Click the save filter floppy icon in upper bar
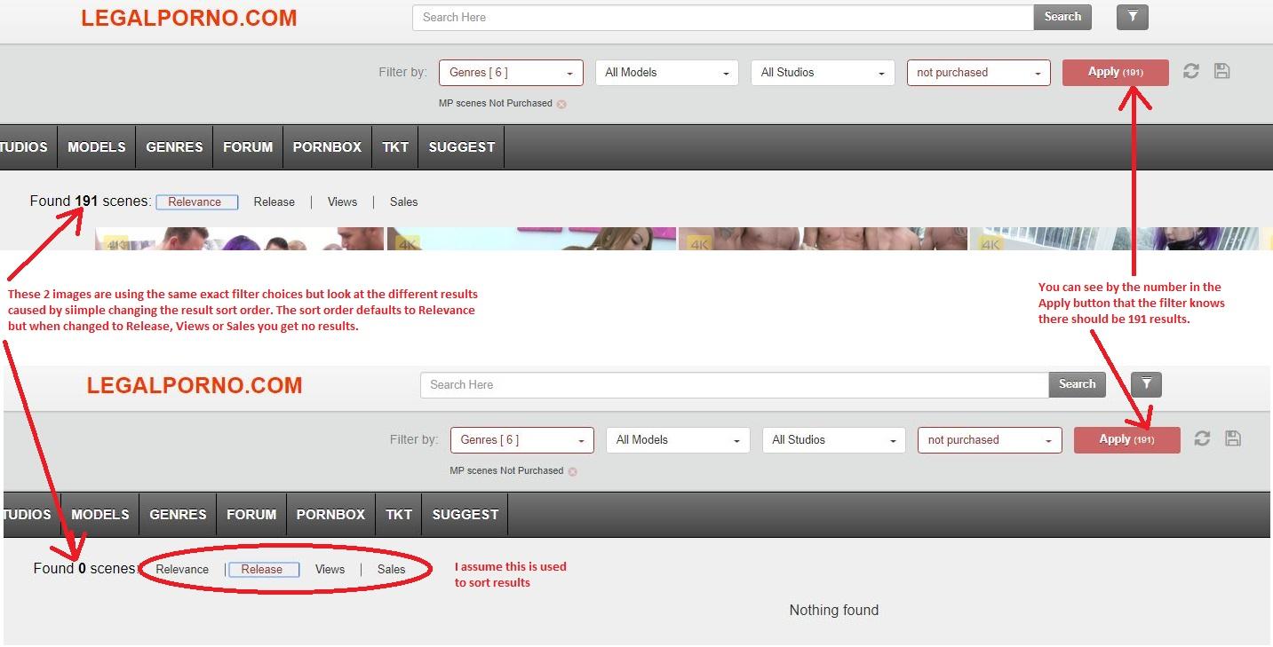 click(1221, 72)
